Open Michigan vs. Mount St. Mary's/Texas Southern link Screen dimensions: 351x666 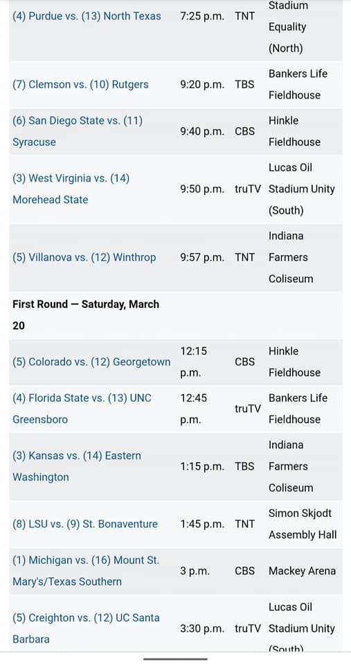(x=86, y=571)
